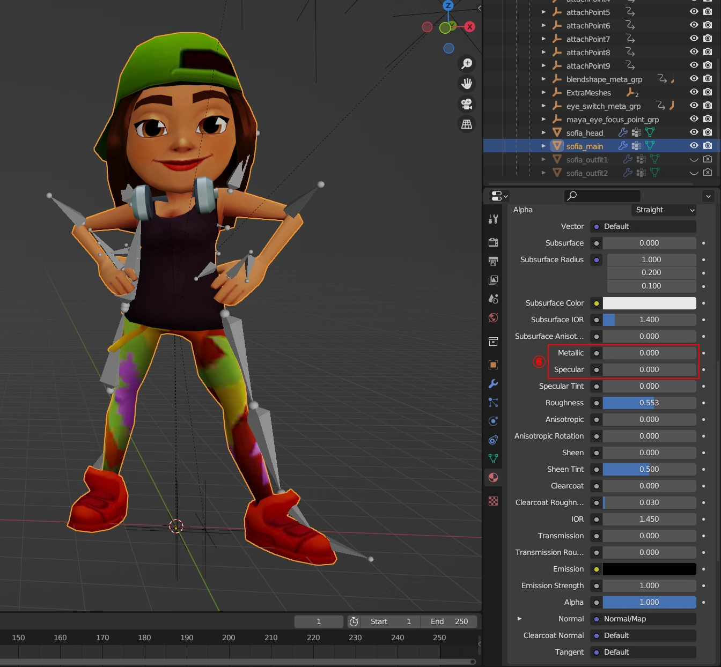Open the Render properties tab
The height and width of the screenshot is (667, 721).
493,242
